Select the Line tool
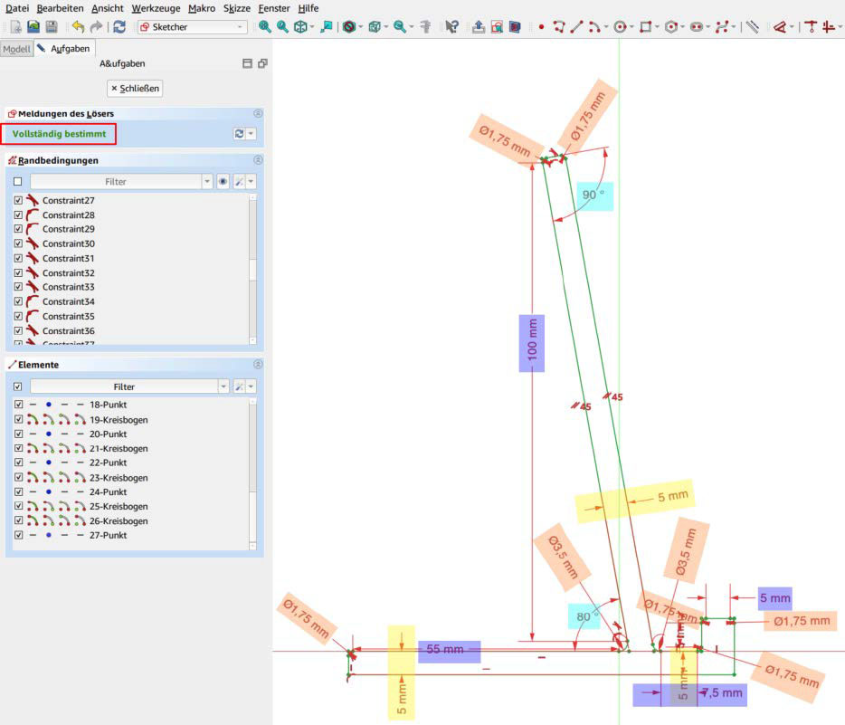Screen dimensions: 845x725 point(575,27)
